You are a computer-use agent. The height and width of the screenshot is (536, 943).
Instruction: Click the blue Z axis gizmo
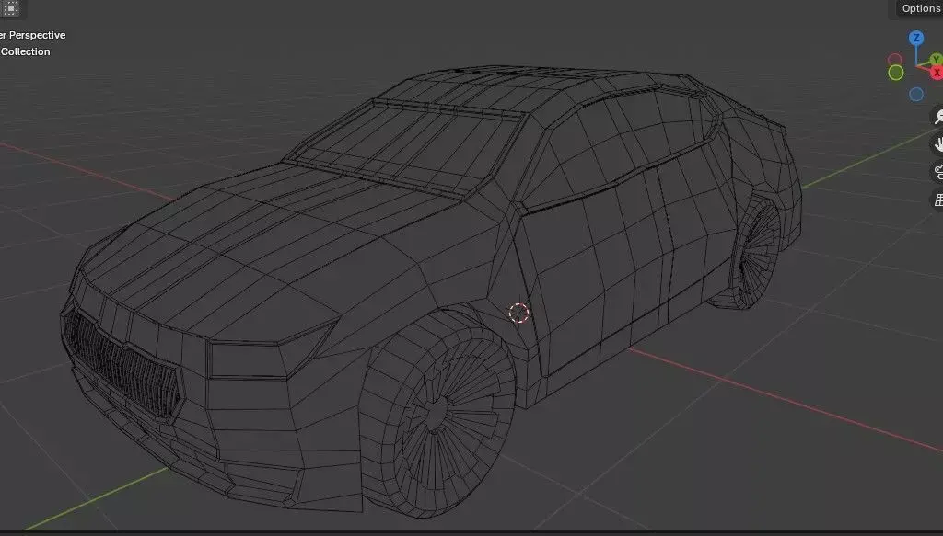point(916,39)
